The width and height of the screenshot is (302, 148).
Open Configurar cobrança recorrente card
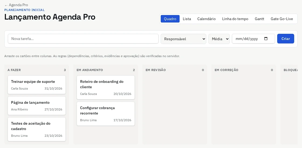pyautogui.click(x=105, y=114)
